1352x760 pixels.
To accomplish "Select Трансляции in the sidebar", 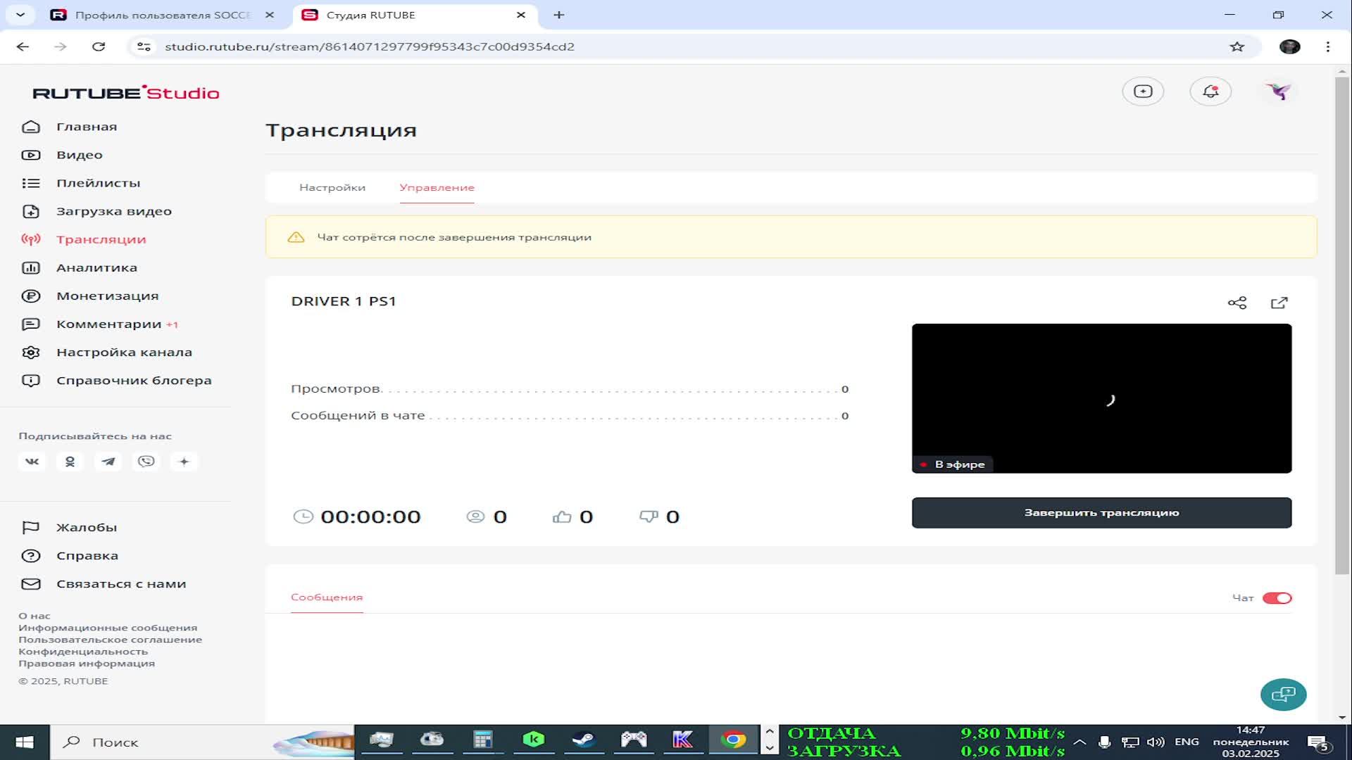I will click(101, 239).
